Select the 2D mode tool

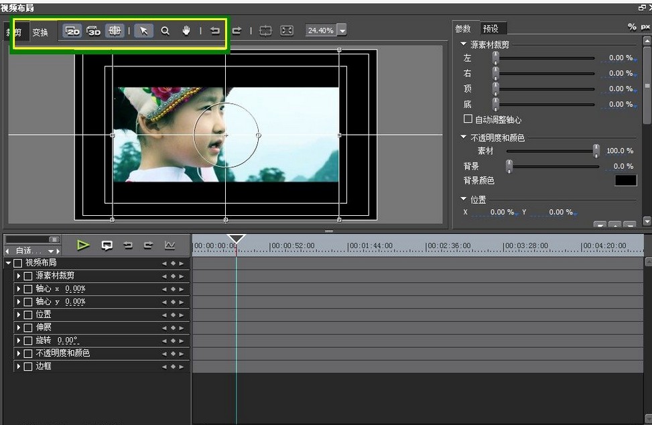click(x=72, y=30)
